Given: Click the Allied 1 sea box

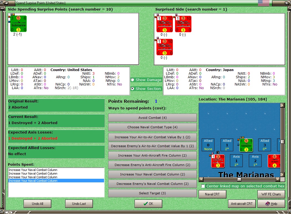Looking at the screenshot, I should tap(227, 145).
